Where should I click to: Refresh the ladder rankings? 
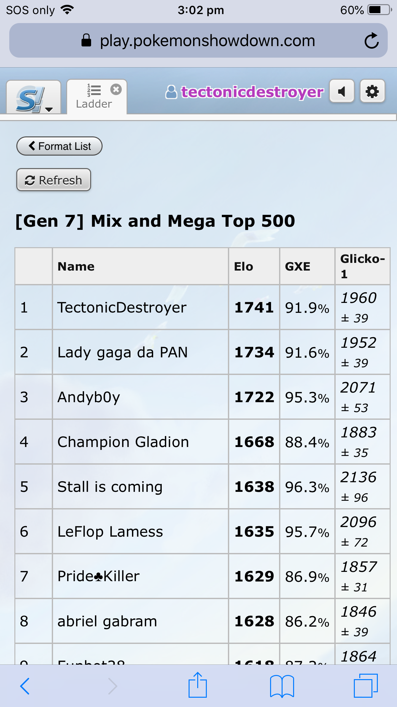coord(54,180)
